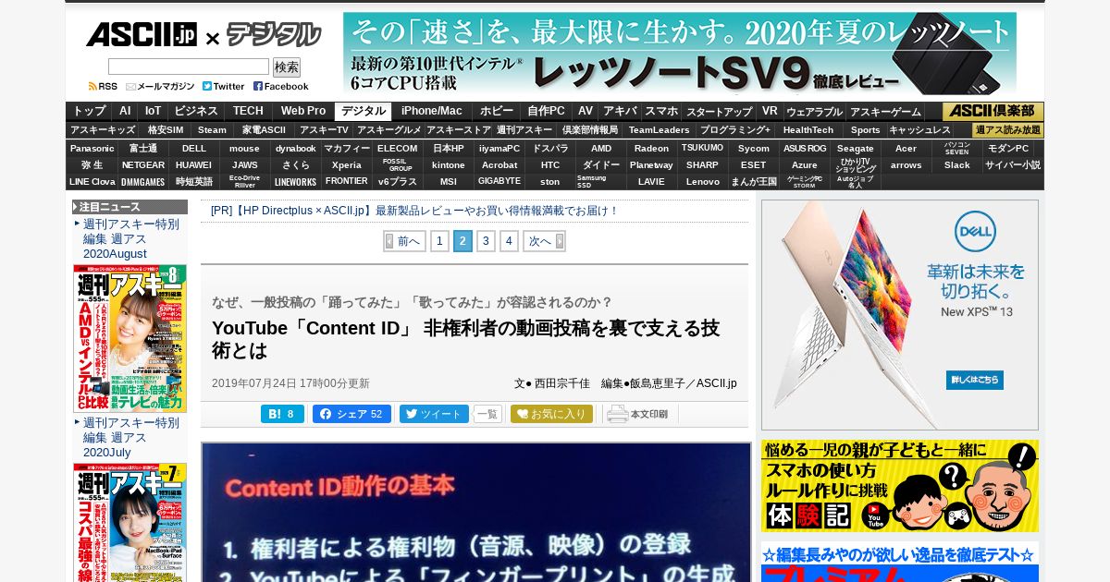Viewport: 1110px width, 582px height.
Task: Switch to the ビジネス tab
Action: [x=196, y=111]
